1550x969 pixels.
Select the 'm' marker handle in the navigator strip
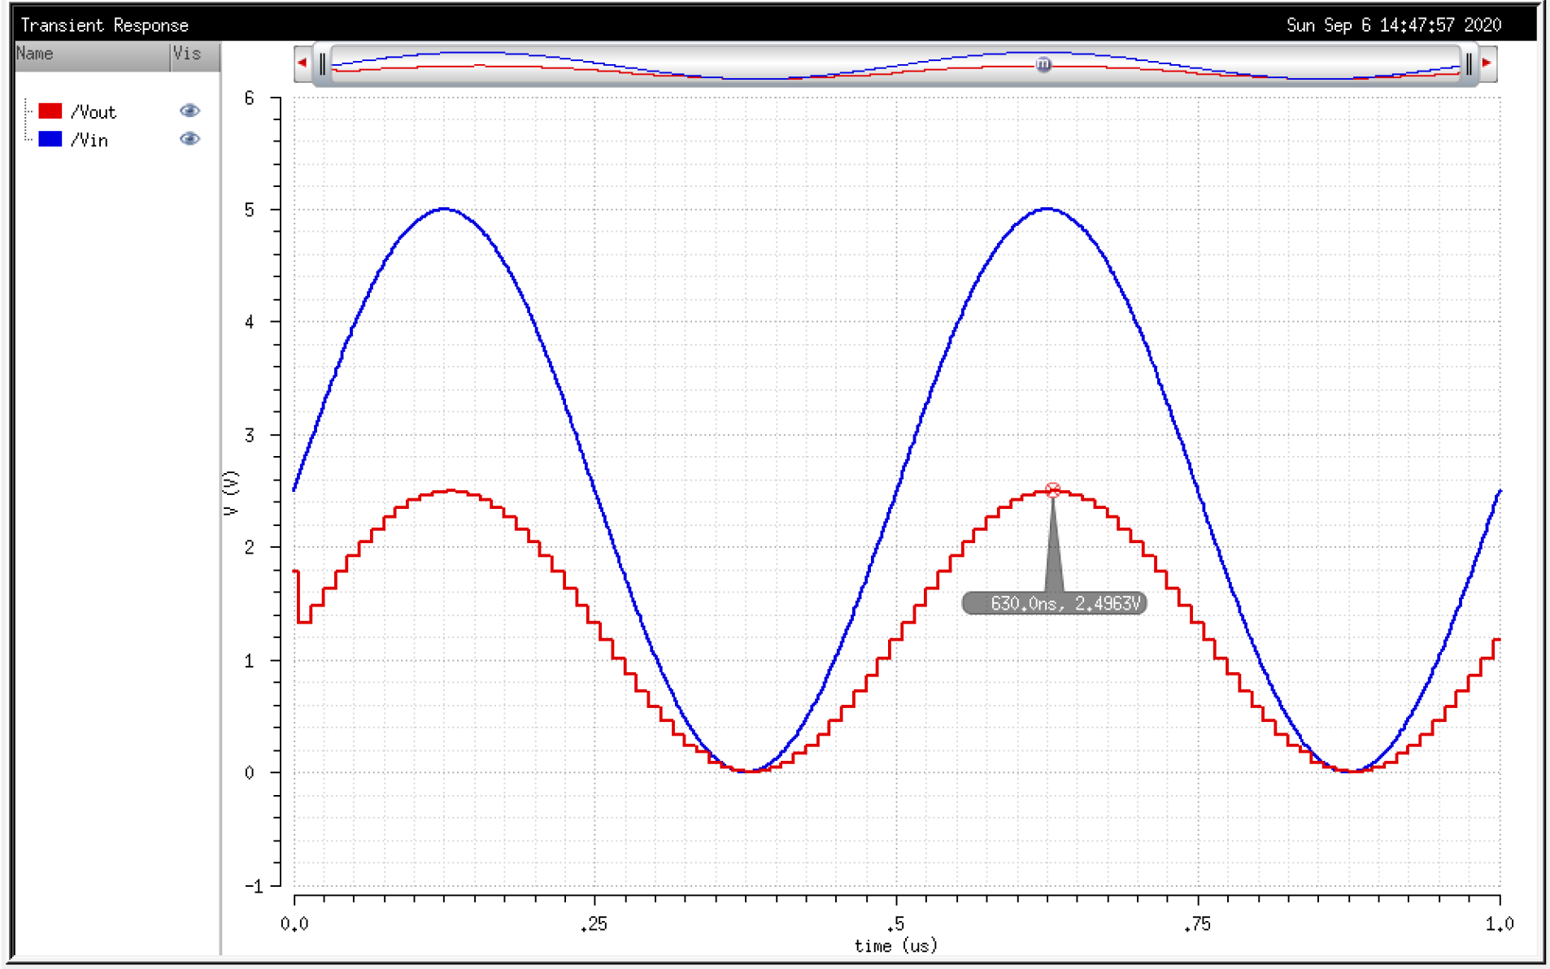click(1043, 65)
